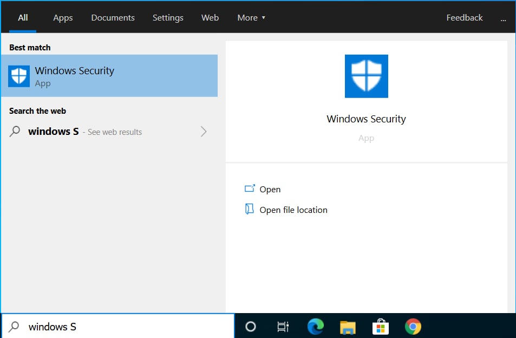Viewport: 516px width, 338px height.
Task: Click the large Windows Security shield in preview pane
Action: click(x=366, y=76)
